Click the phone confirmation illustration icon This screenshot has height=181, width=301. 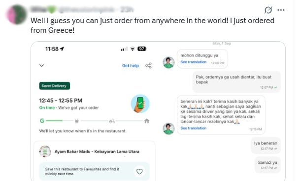tap(140, 103)
